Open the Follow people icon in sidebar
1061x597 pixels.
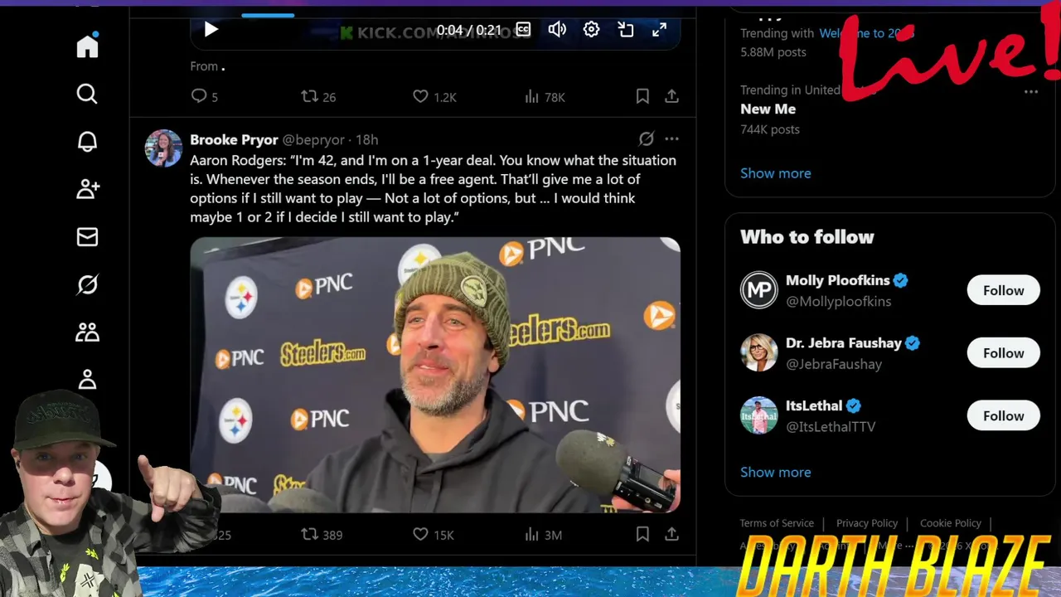[x=87, y=189]
